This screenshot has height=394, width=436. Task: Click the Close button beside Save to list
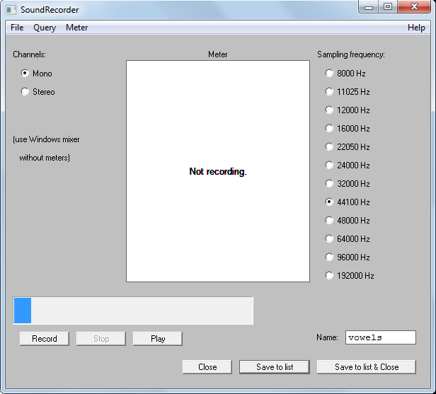[207, 367]
